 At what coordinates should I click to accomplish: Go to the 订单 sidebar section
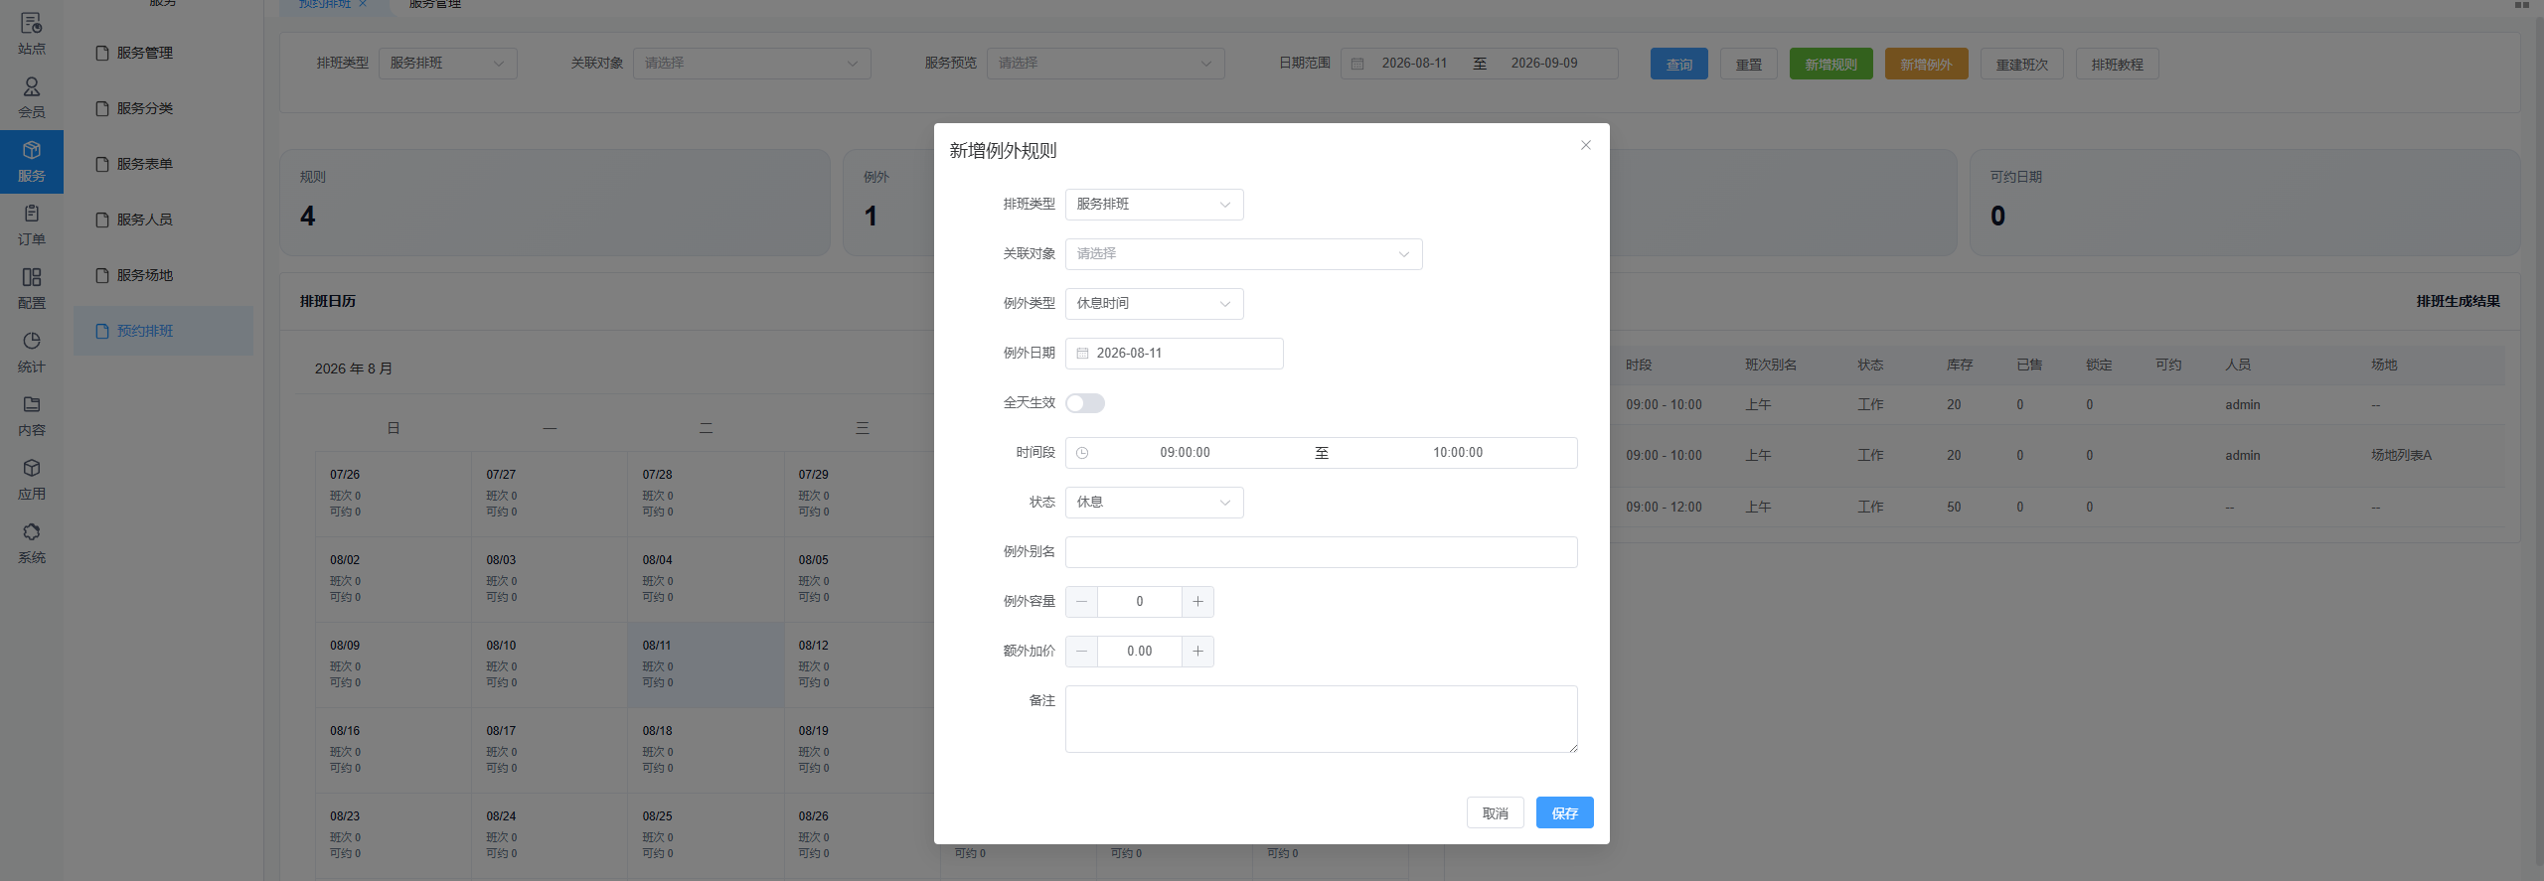coord(32,225)
